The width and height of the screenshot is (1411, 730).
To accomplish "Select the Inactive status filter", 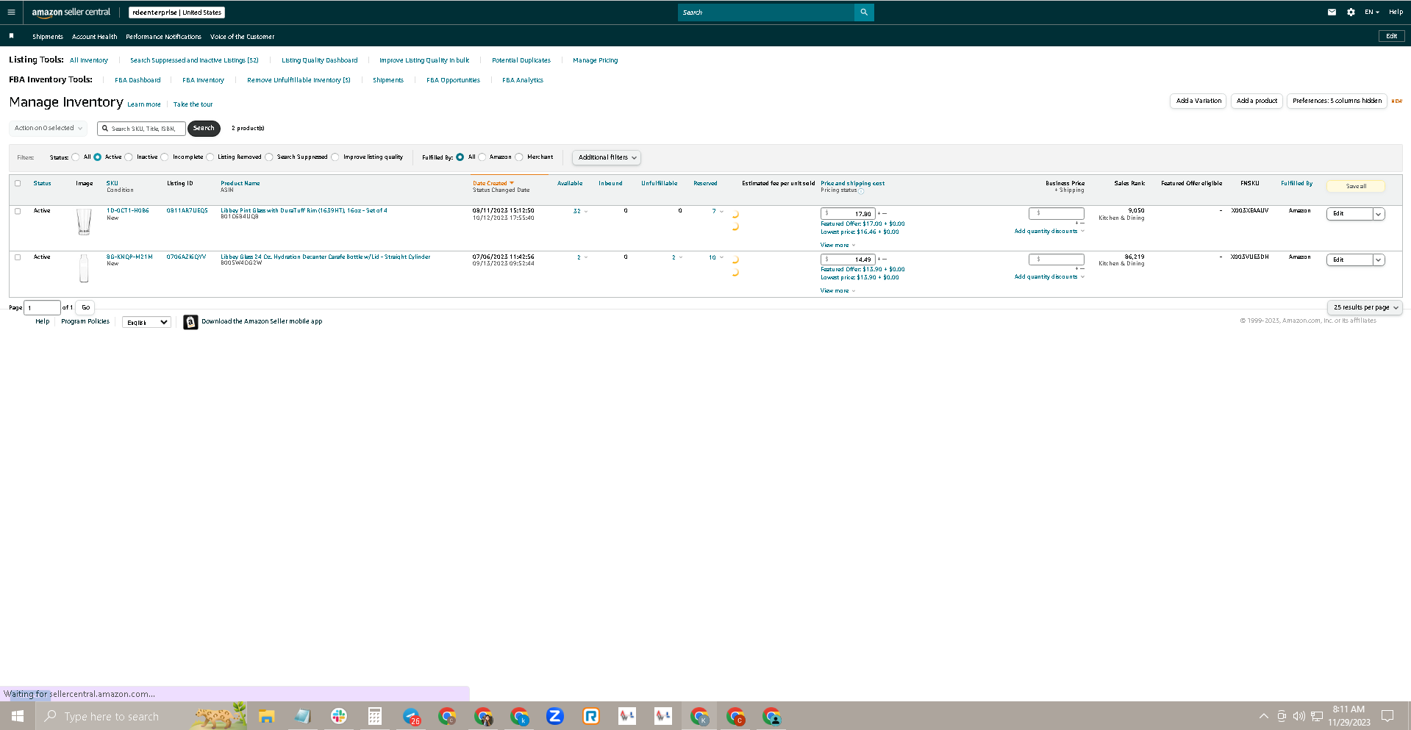I will coord(129,157).
